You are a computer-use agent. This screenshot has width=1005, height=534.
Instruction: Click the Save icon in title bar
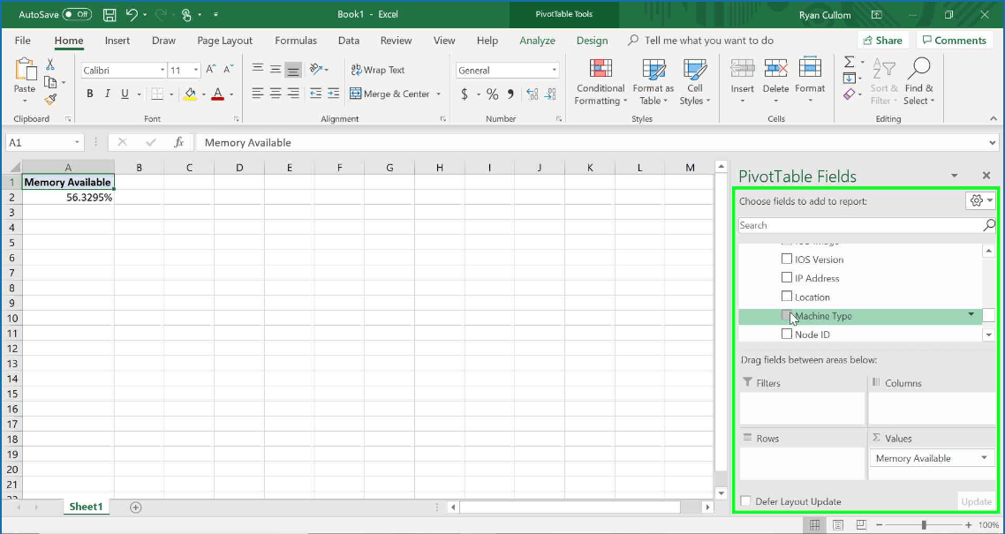(x=110, y=14)
